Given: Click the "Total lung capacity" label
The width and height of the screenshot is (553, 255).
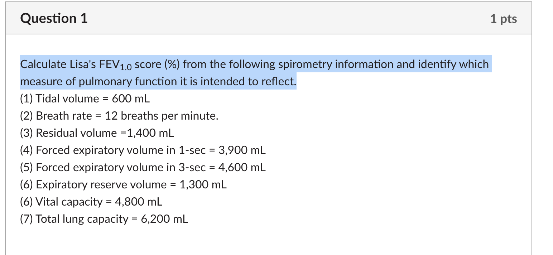Looking at the screenshot, I should 82,219.
